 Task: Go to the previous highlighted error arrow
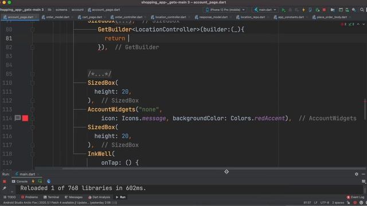click(x=358, y=24)
